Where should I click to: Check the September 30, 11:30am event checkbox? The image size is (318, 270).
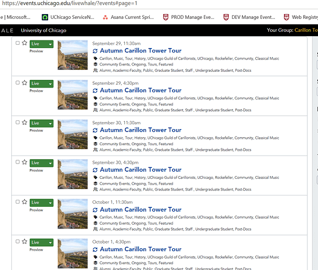[x=18, y=123]
